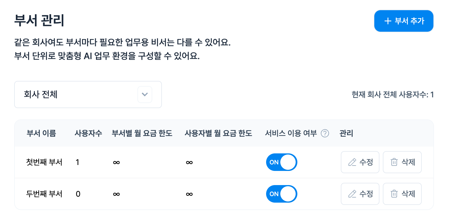451x223 pixels.
Task: Click the pencil icon in 두번째 부서 row
Action: (x=352, y=194)
